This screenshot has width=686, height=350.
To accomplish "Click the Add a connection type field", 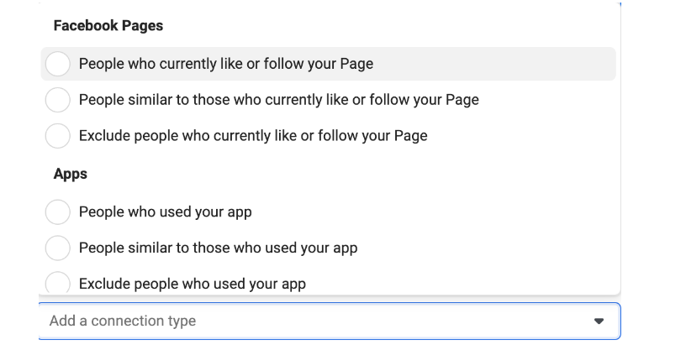I will (330, 321).
